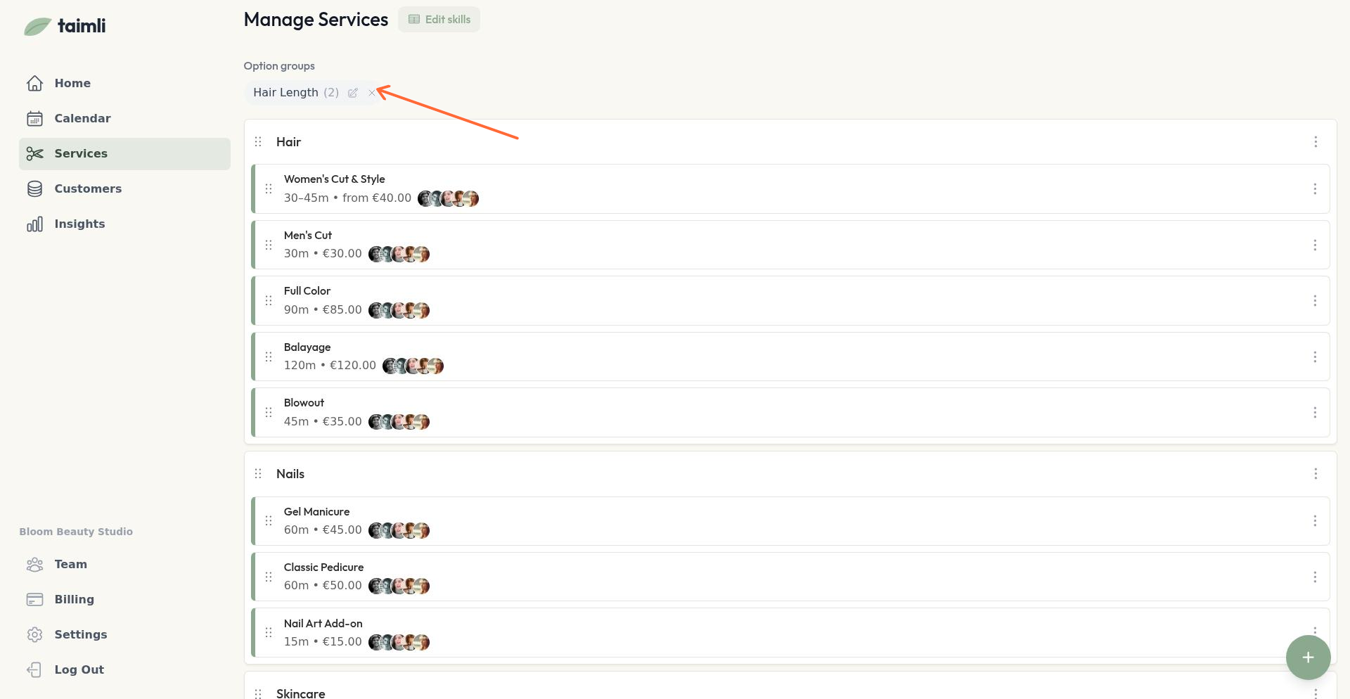Open the Hair category options menu

coord(1315,142)
